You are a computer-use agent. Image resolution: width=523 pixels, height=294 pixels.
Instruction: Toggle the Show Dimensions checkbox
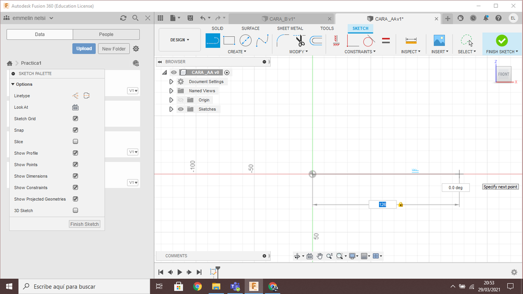point(76,176)
